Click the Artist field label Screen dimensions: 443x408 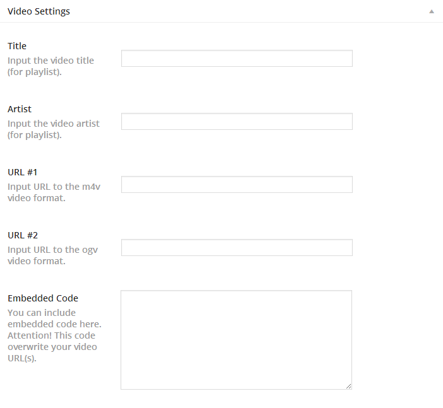click(20, 109)
